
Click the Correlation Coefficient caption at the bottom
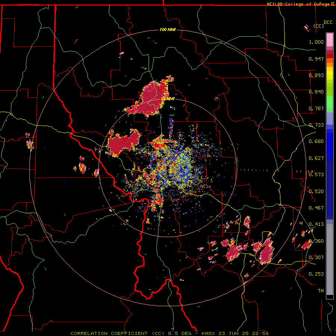point(169,333)
